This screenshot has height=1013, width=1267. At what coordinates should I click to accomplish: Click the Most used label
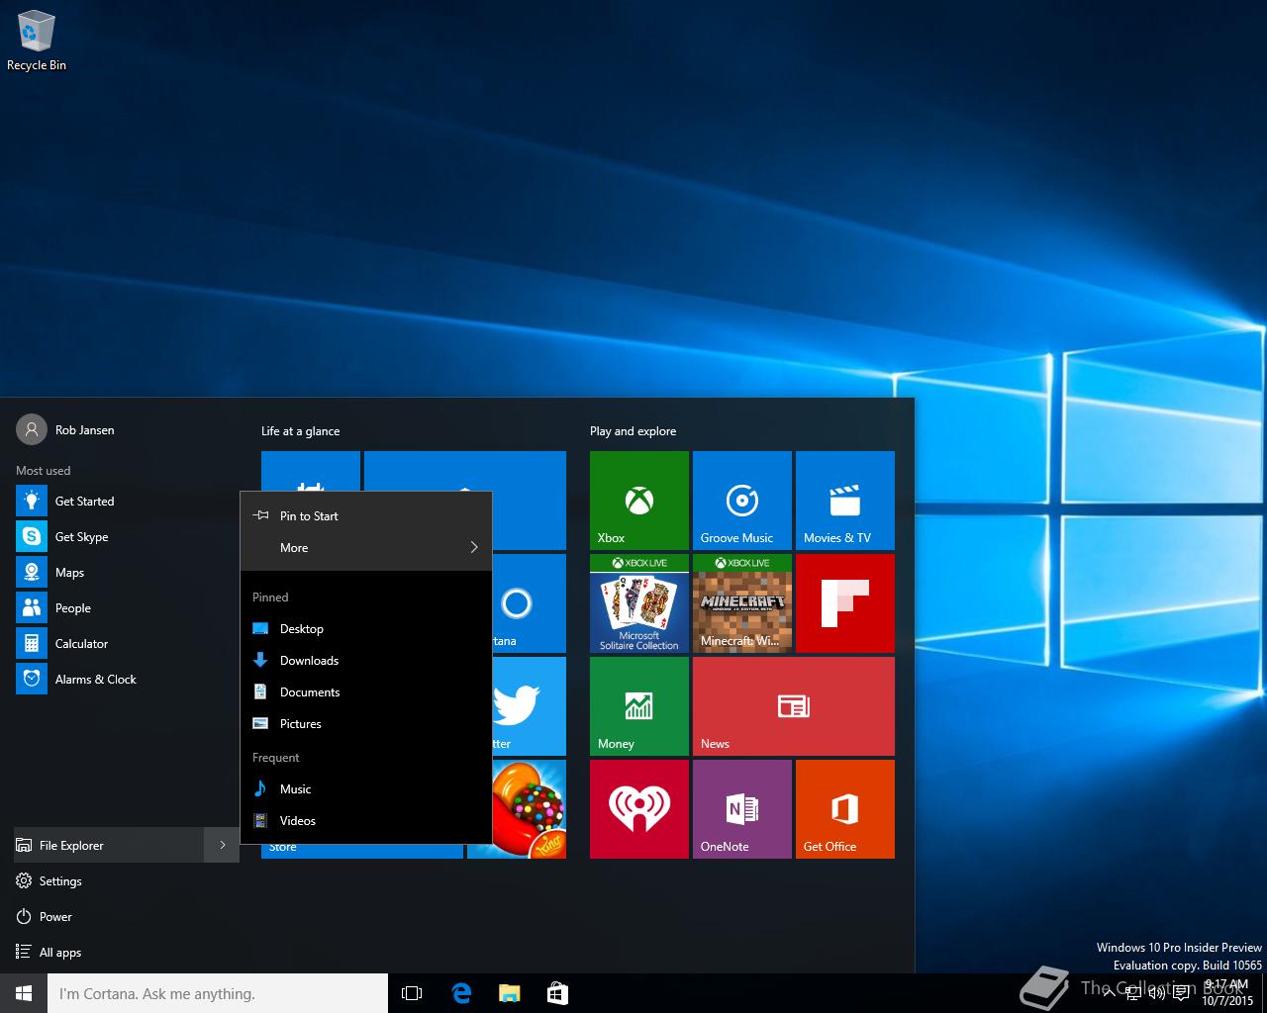(x=43, y=471)
